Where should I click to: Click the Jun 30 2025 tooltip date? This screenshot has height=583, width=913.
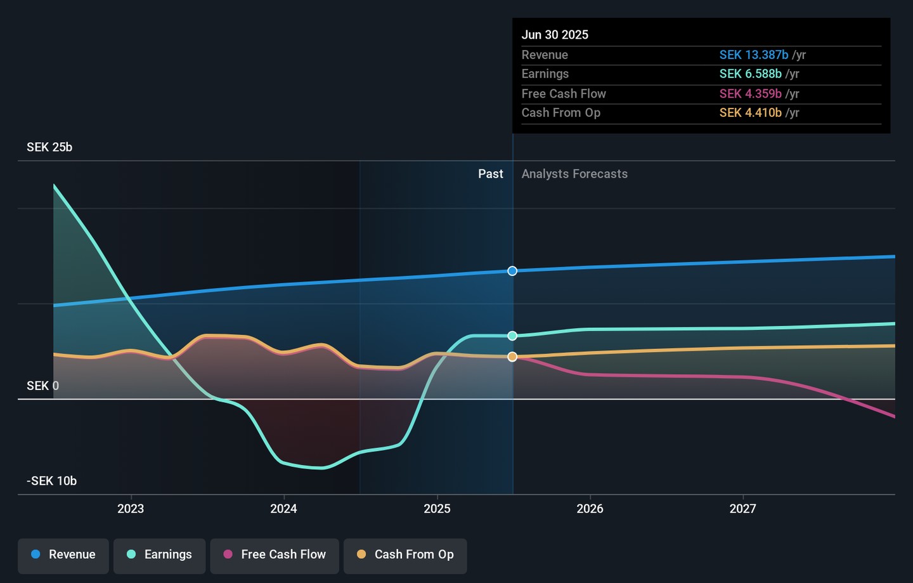click(x=555, y=35)
